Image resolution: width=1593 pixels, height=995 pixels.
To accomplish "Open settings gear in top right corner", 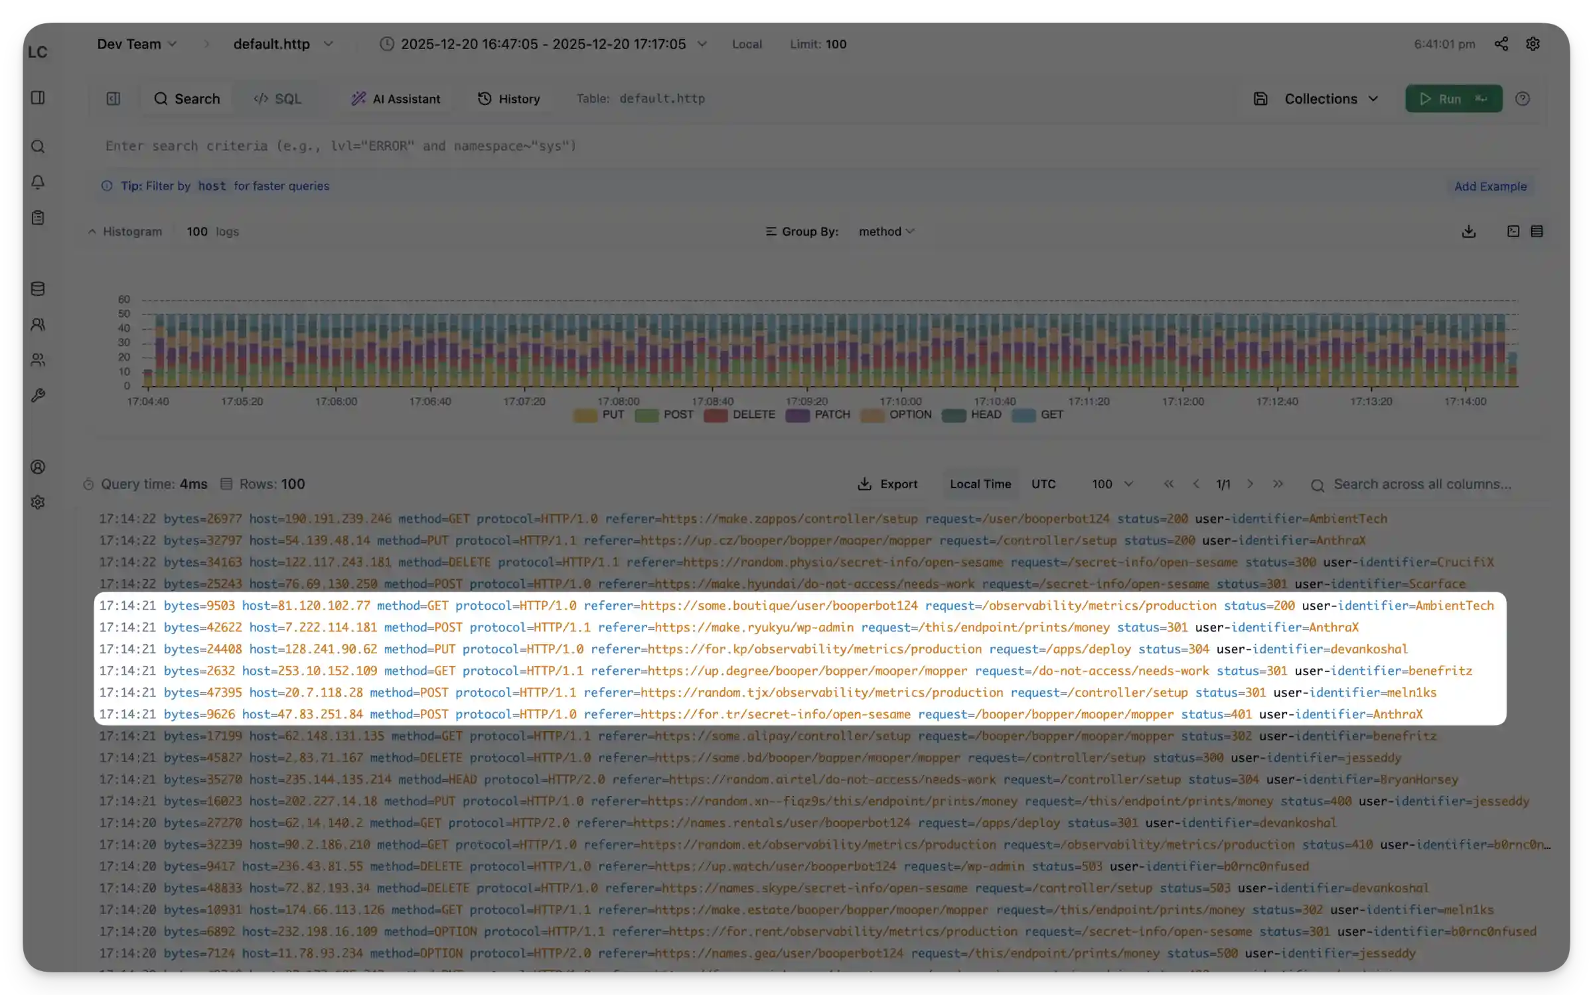I will tap(1533, 44).
